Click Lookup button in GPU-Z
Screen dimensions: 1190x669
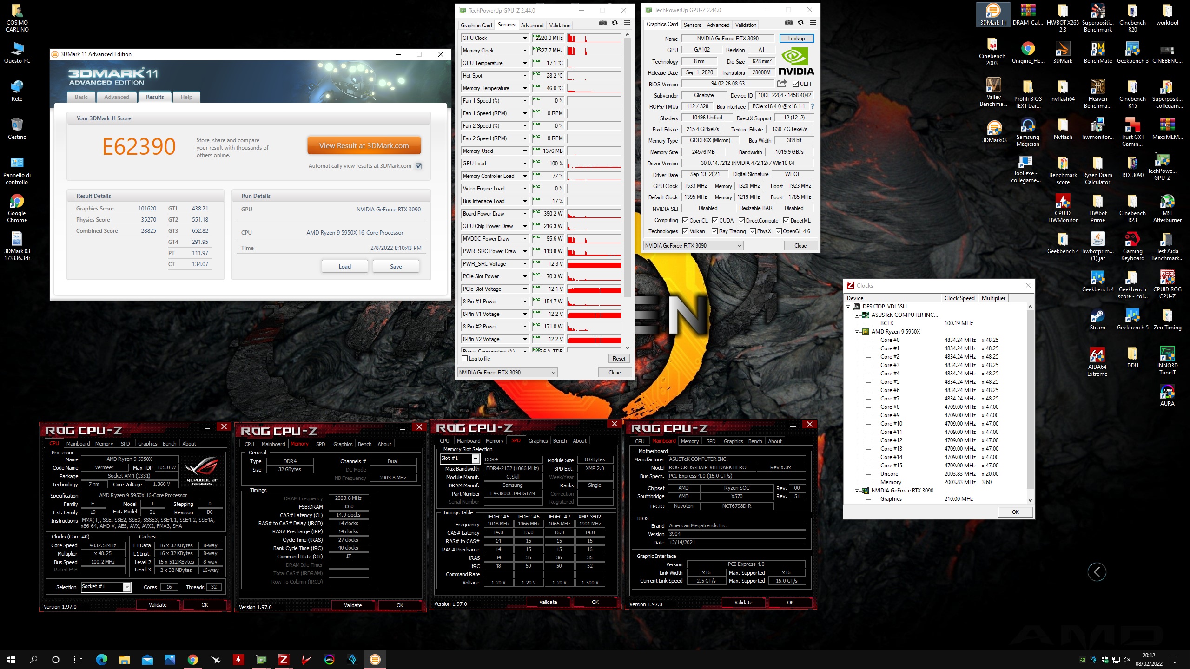point(797,39)
